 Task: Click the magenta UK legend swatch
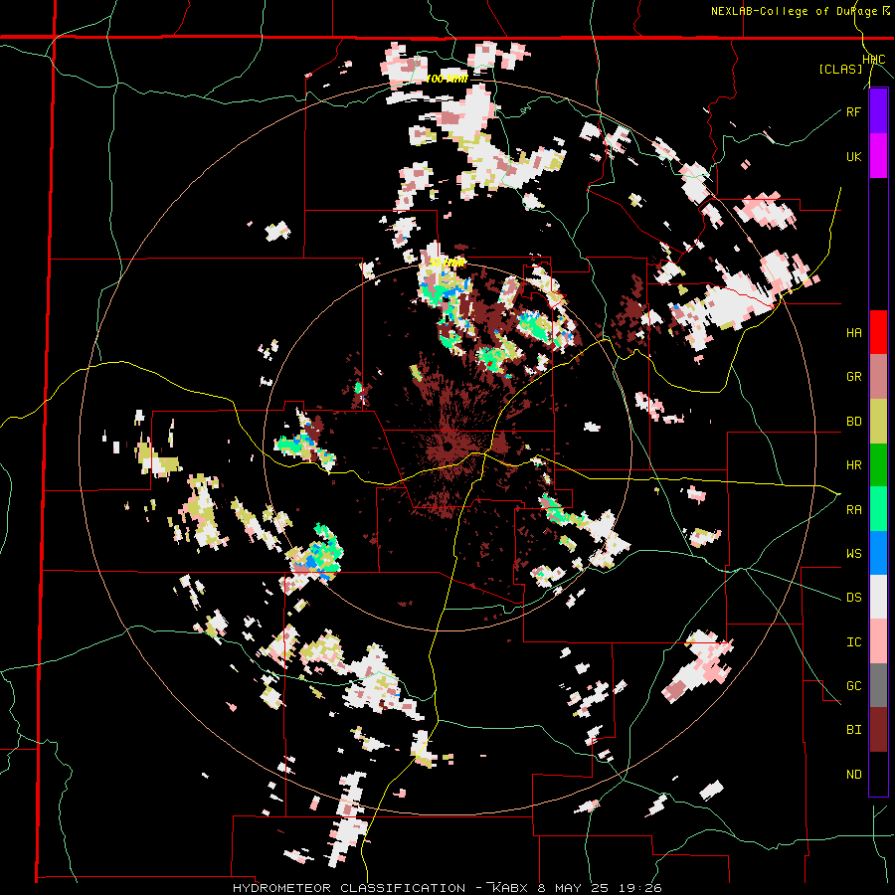click(x=878, y=156)
